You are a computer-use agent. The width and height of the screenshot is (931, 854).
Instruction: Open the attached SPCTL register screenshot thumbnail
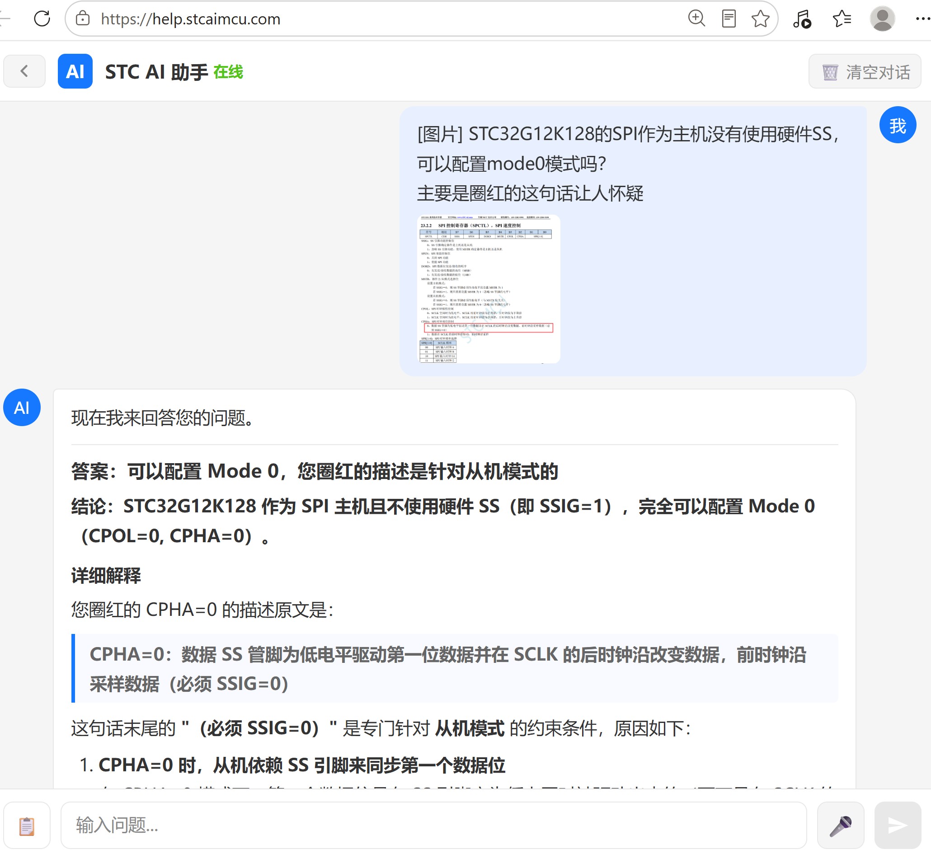click(x=489, y=289)
